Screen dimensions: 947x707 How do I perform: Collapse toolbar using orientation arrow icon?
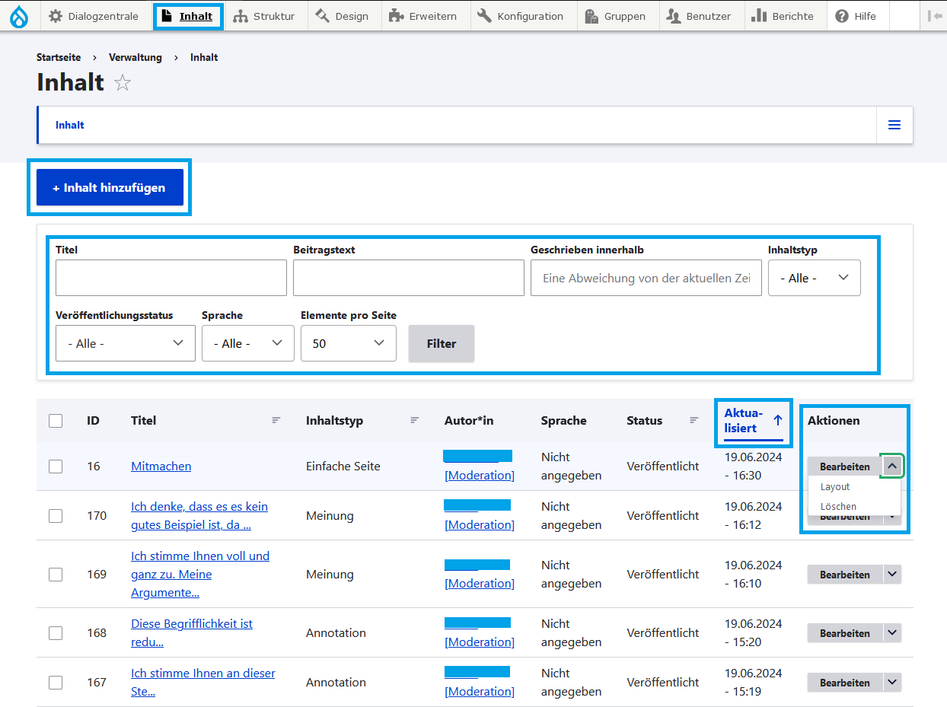(x=935, y=16)
